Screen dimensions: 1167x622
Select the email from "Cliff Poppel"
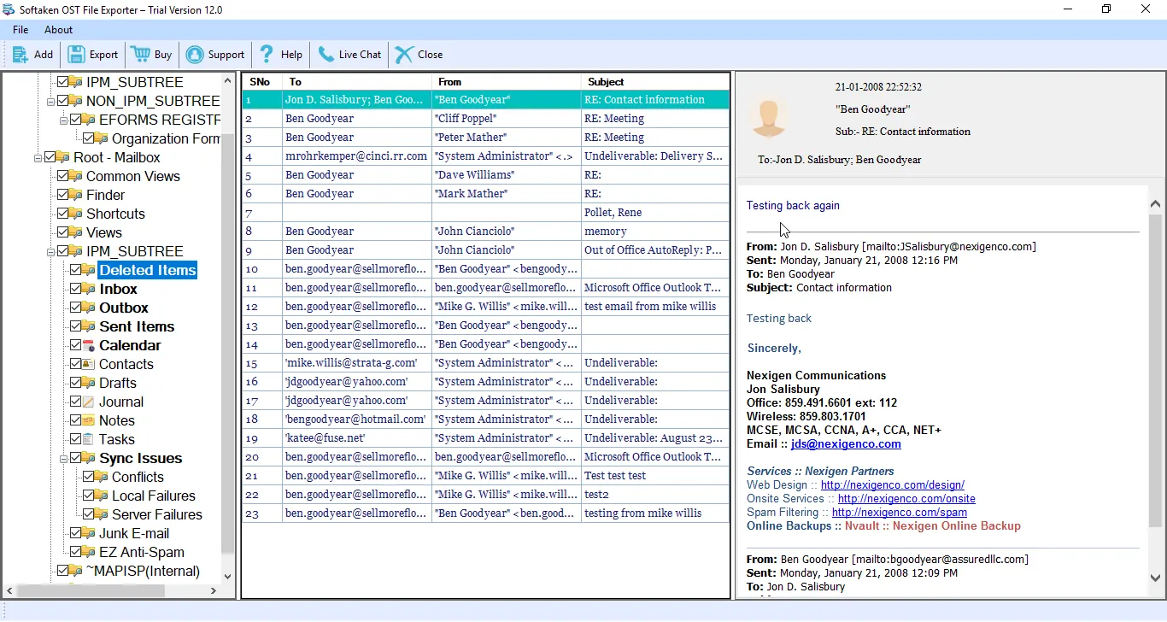486,119
